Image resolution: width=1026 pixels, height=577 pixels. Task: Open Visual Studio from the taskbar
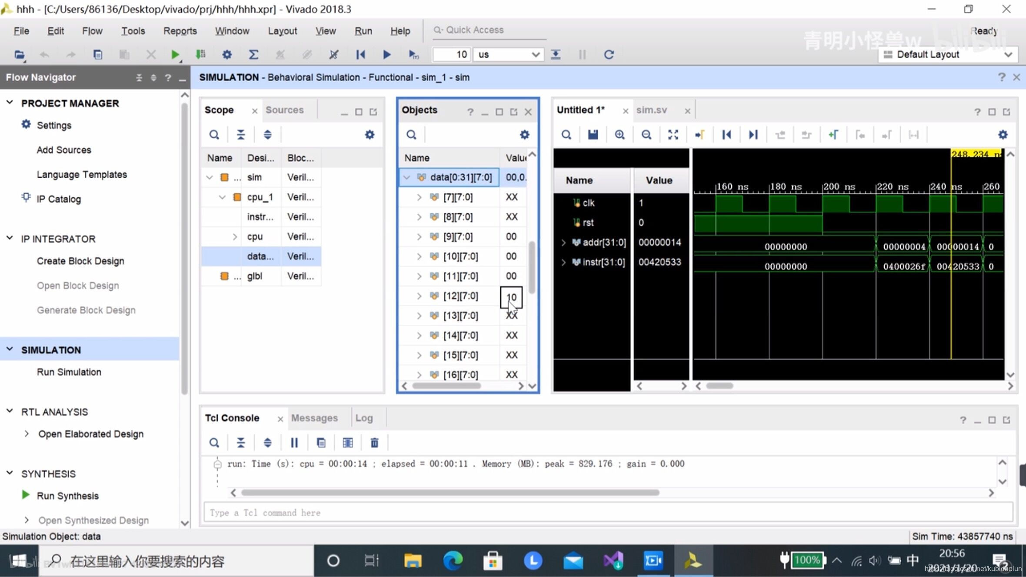[x=613, y=560]
